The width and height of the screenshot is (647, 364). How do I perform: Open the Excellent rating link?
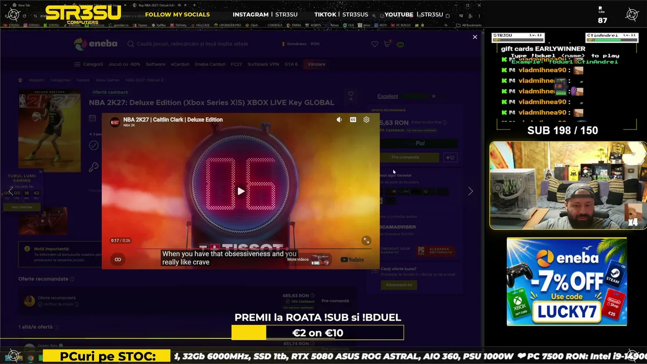pos(388,96)
